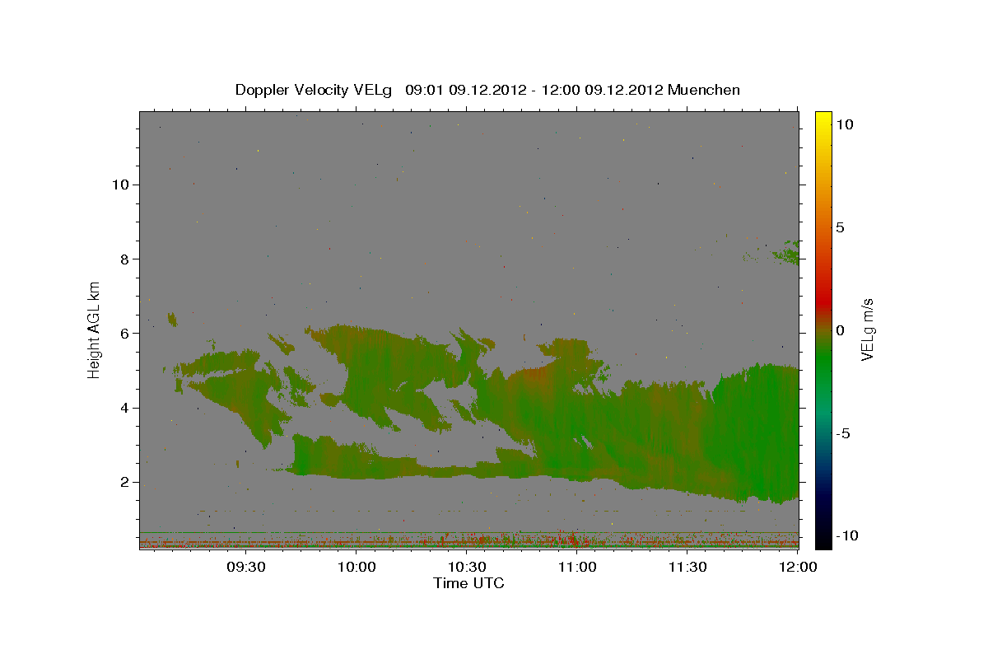Screen dimensions: 988x659
Task: Click the green section of the velocity colorbar
Action: click(823, 362)
